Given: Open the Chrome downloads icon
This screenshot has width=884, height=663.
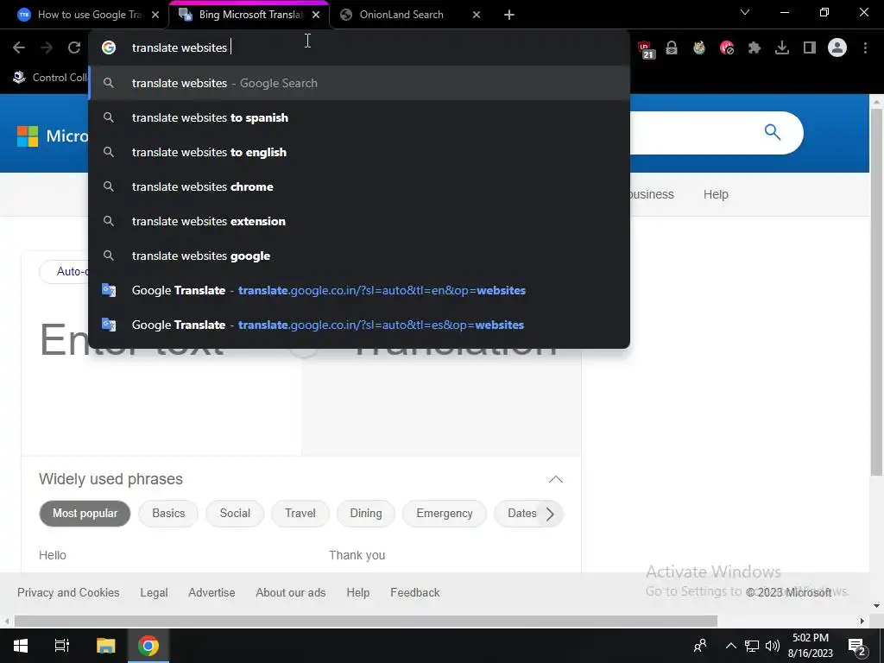Looking at the screenshot, I should pos(782,48).
